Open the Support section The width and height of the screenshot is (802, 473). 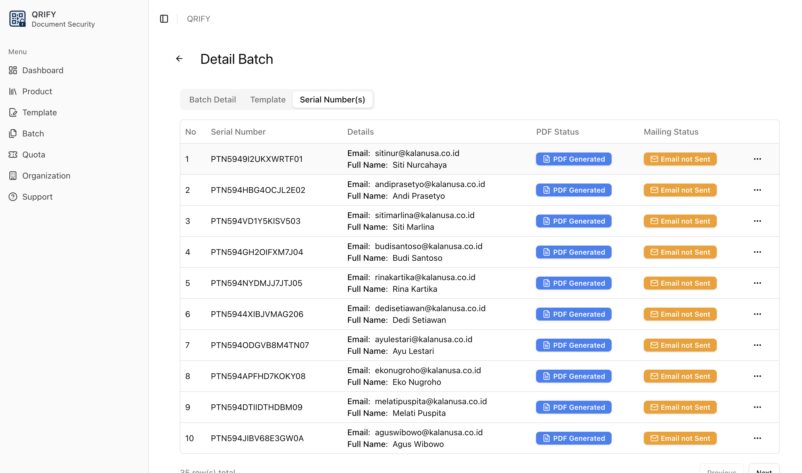click(x=37, y=196)
